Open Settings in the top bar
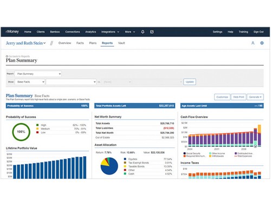Screen dimensions: 271x206 (x=217, y=32)
